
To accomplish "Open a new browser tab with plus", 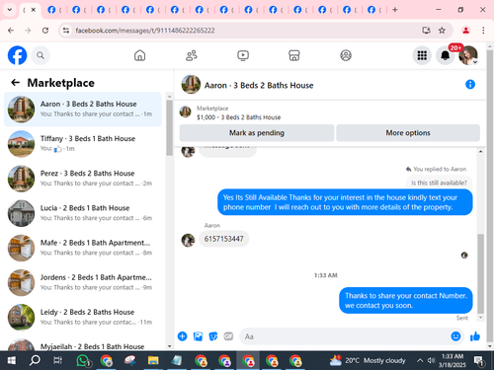I will click(x=395, y=10).
